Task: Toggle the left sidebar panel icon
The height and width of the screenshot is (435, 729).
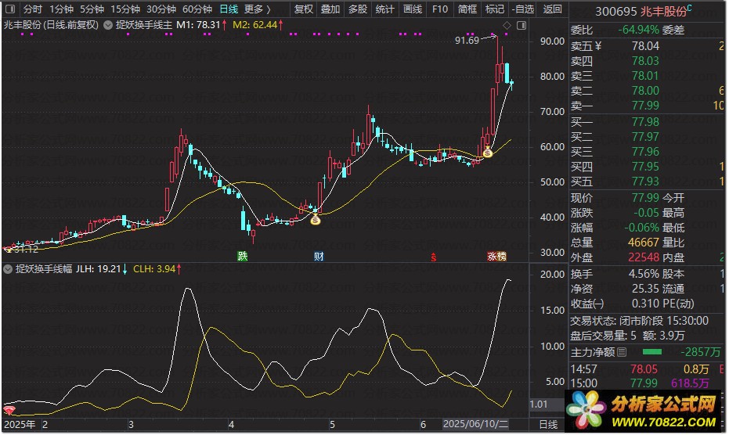Action: pyautogui.click(x=9, y=9)
